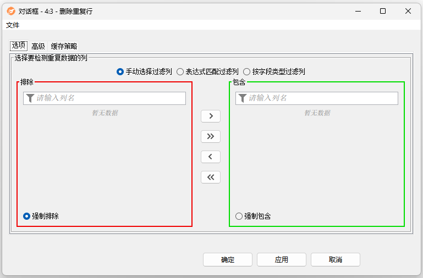Click the move selected column left arrow

click(211, 157)
